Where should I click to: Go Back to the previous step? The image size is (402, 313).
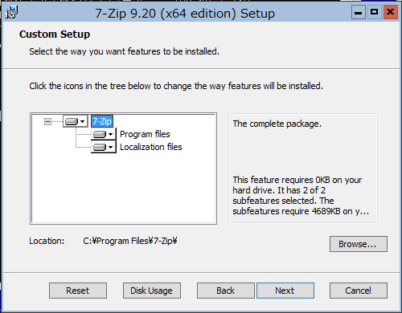(x=226, y=291)
